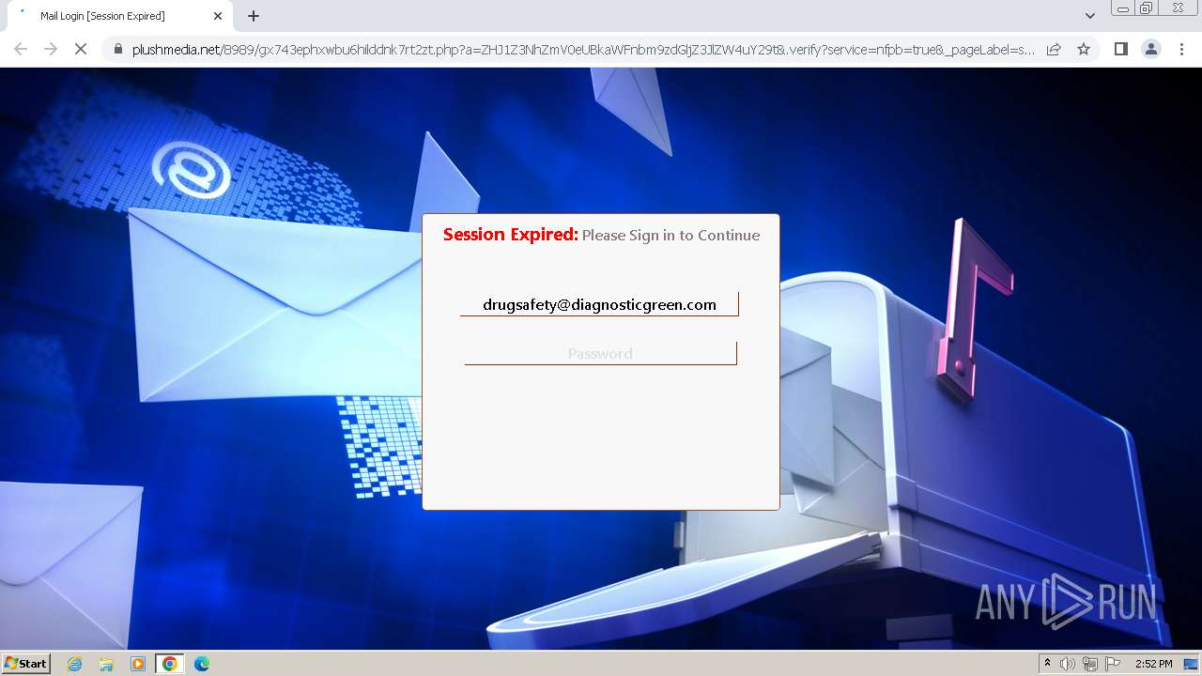Image resolution: width=1202 pixels, height=676 pixels.
Task: Click the lock icon in the address bar
Action: (x=117, y=50)
